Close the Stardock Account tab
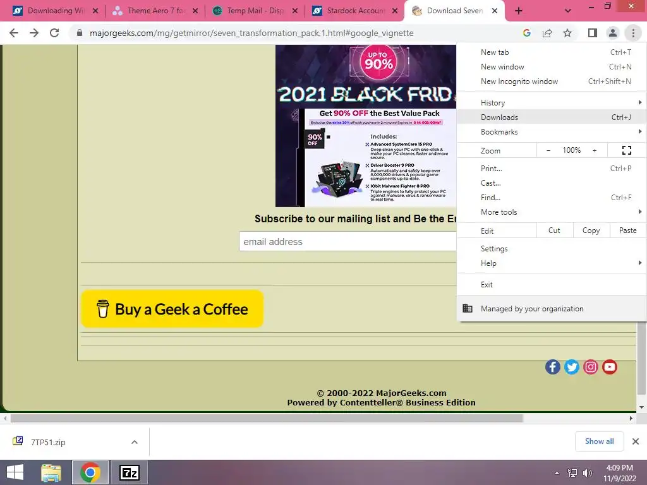The height and width of the screenshot is (485, 647). pos(395,11)
